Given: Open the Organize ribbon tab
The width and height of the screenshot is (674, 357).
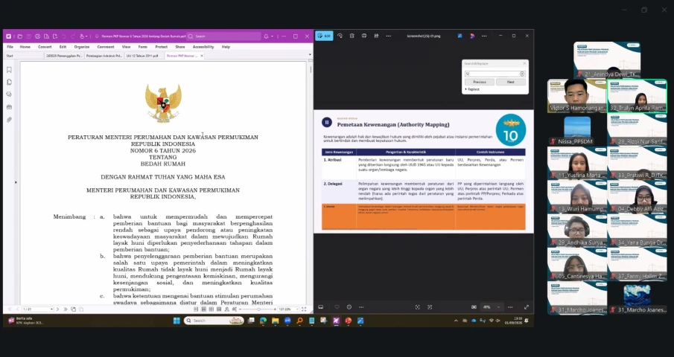Looking at the screenshot, I should 82,47.
